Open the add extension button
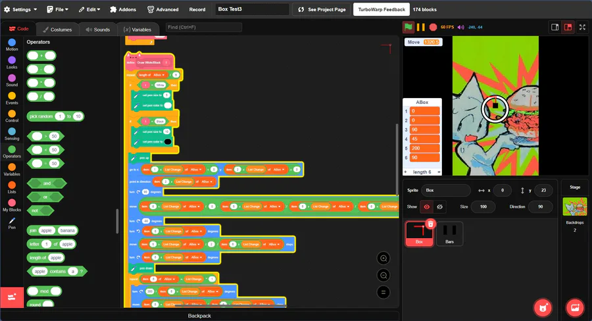Image resolution: width=592 pixels, height=321 pixels. [12, 297]
